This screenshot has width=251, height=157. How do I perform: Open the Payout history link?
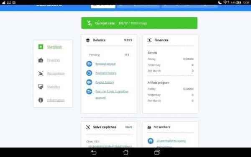[105, 82]
